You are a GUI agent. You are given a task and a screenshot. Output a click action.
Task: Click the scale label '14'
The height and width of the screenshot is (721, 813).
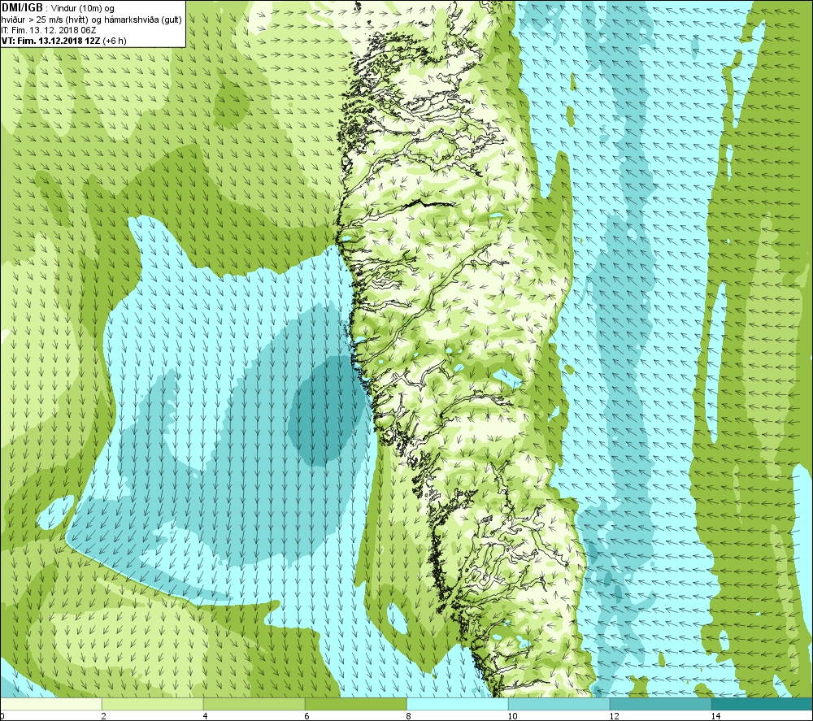[715, 716]
